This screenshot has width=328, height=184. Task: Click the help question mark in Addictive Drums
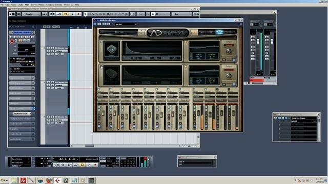(x=234, y=32)
